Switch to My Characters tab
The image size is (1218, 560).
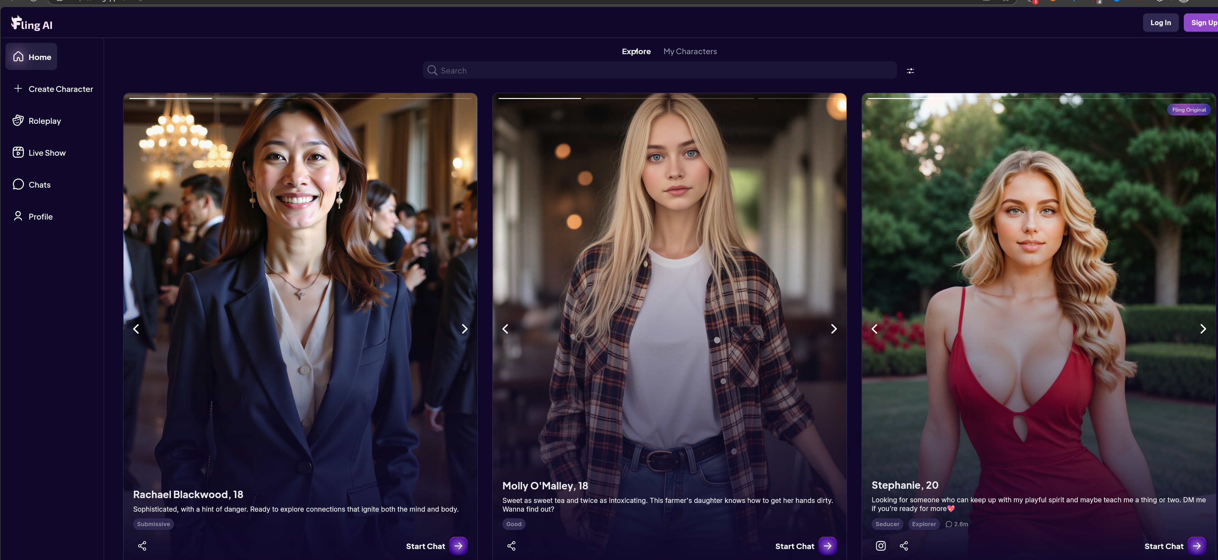pyautogui.click(x=690, y=52)
